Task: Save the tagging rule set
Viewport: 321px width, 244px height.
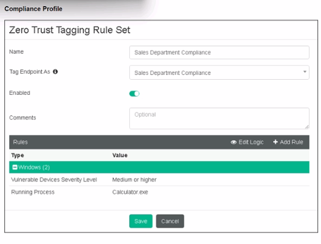Action: 141,221
